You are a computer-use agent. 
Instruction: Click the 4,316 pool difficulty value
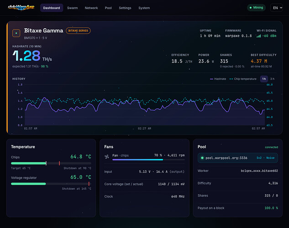pyautogui.click(x=273, y=183)
